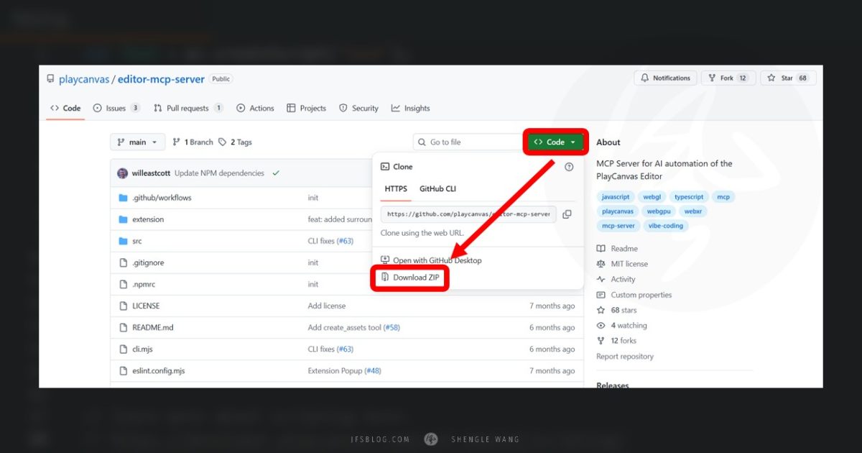Click the Notifications bell button
This screenshot has height=453, width=862.
665,78
